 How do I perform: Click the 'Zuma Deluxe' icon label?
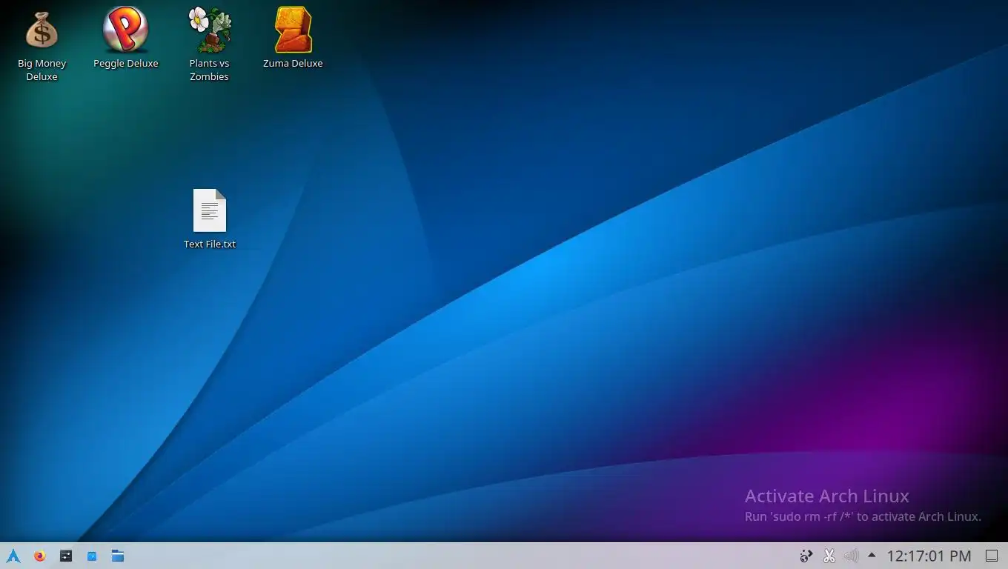293,64
